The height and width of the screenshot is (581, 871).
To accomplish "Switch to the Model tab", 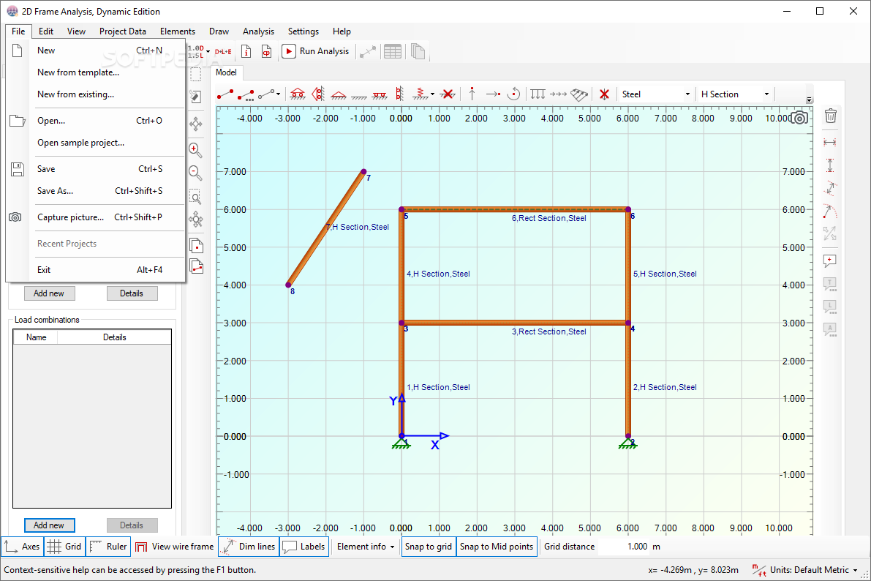I will coord(226,72).
